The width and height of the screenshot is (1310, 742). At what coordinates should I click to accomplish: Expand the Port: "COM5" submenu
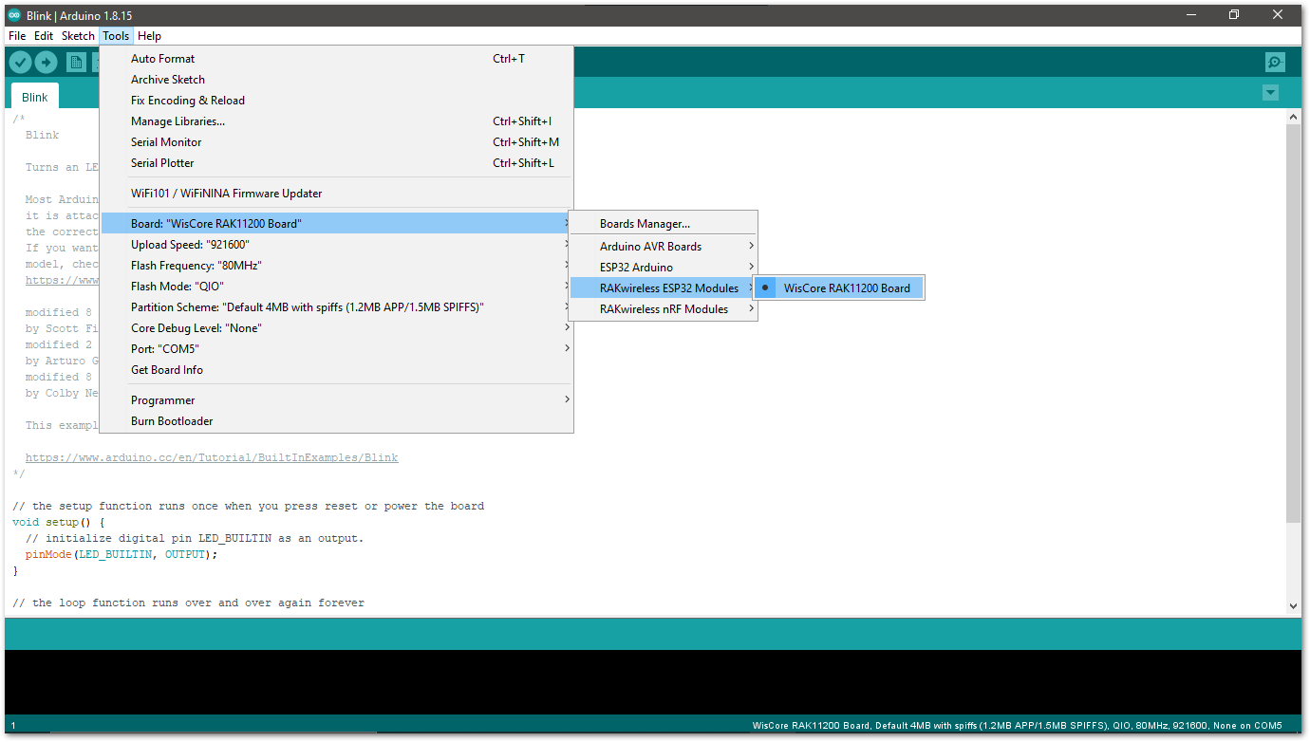coord(336,349)
